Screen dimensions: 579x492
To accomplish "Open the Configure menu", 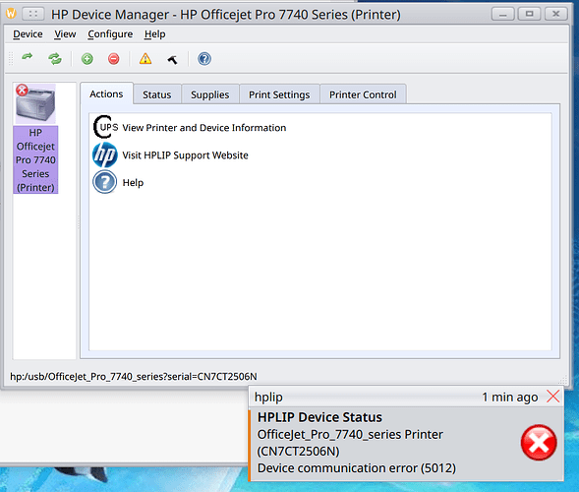I will 110,34.
